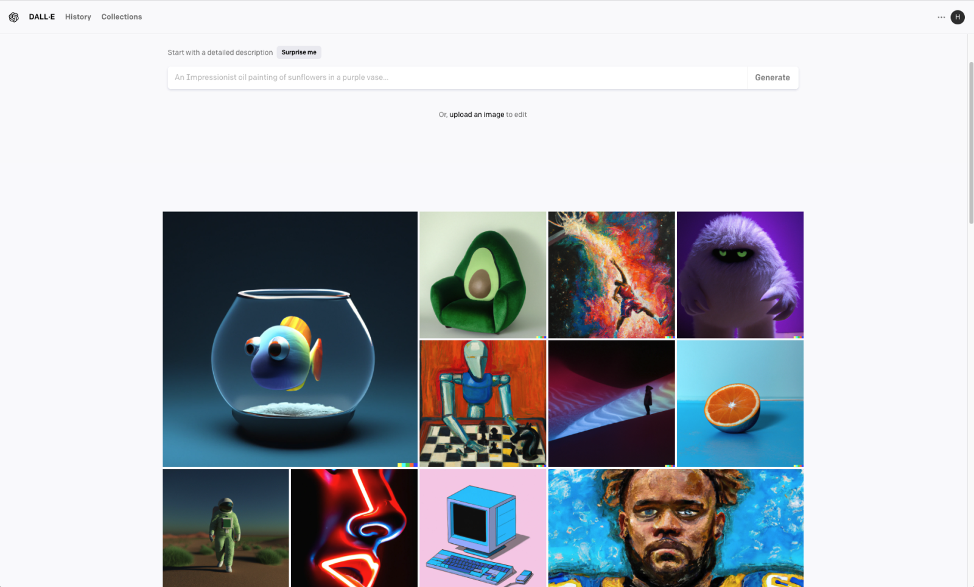The width and height of the screenshot is (974, 587).
Task: Click the OpenAI logo icon
Action: 13,17
